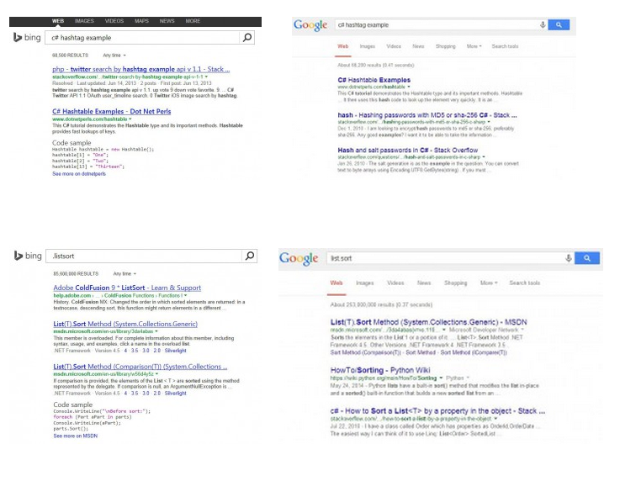Open 'List(T).Sort Method (Comparison(T))' Bing result
Screen dimensions: 620x481
(x=140, y=367)
